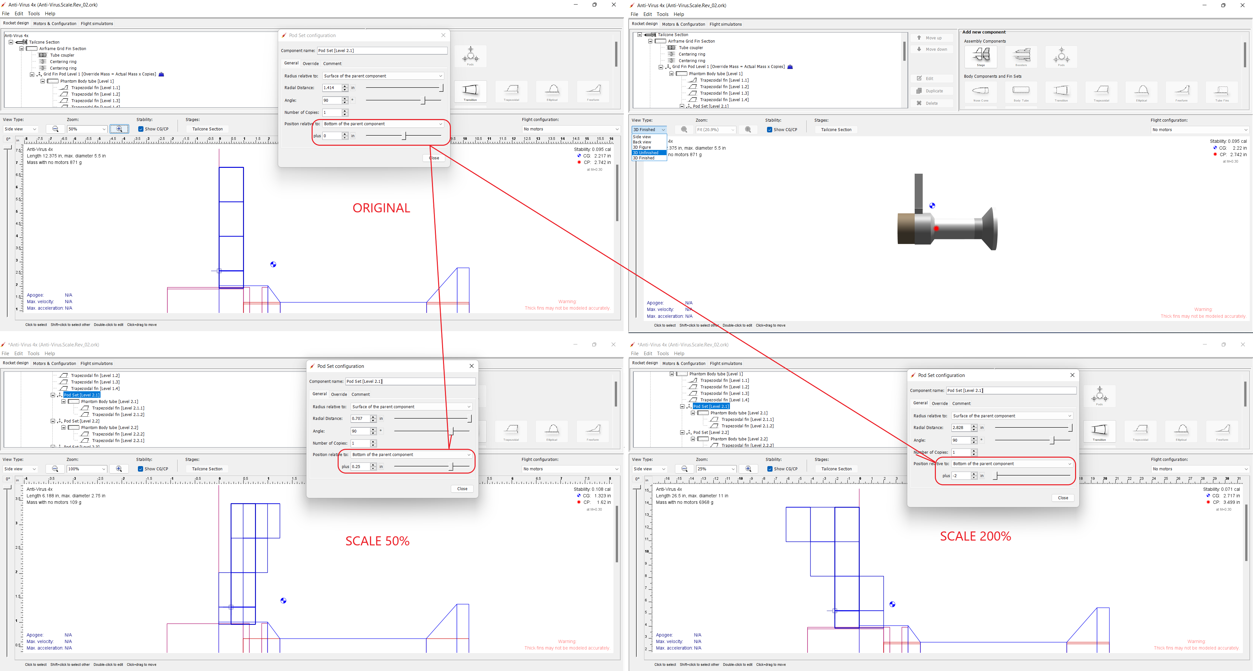Select 3D Unfinished from the view type list

click(645, 153)
